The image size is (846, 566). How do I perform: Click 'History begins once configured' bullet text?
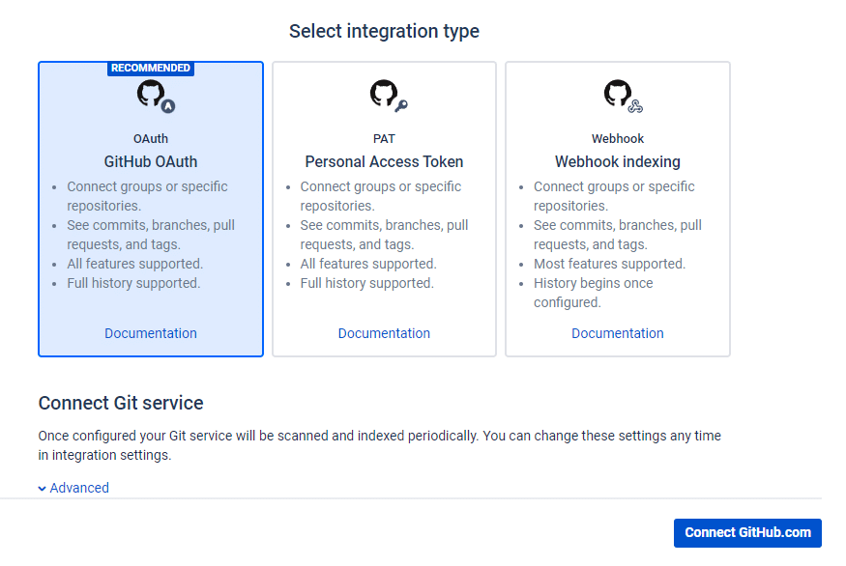[x=593, y=293]
